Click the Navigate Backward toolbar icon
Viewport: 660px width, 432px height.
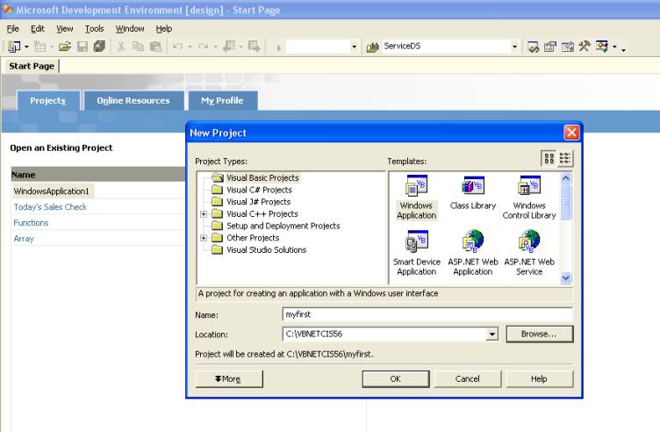(x=229, y=47)
